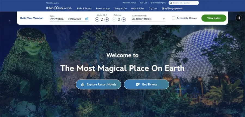Click the ticket icon in Get Tickets
Image resolution: width=245 pixels, height=117 pixels.
click(138, 84)
